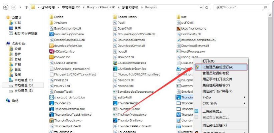Expand the 7-Zip submenu arrow
The image size is (274, 133).
pyautogui.click(x=245, y=97)
